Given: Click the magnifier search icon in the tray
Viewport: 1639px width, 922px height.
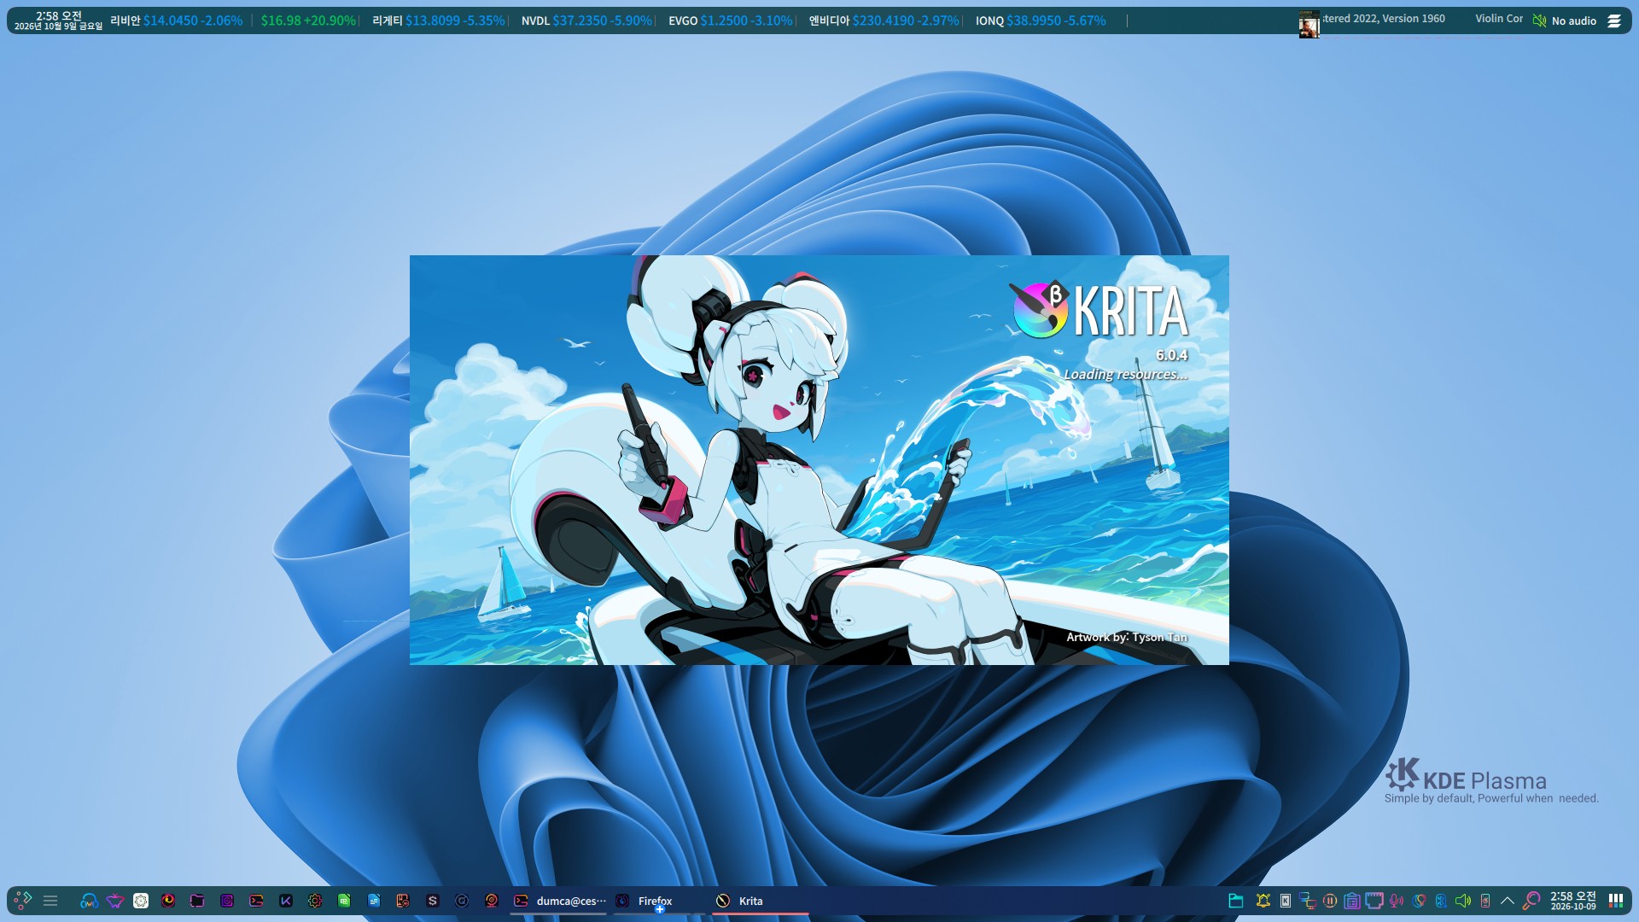Looking at the screenshot, I should (1531, 901).
